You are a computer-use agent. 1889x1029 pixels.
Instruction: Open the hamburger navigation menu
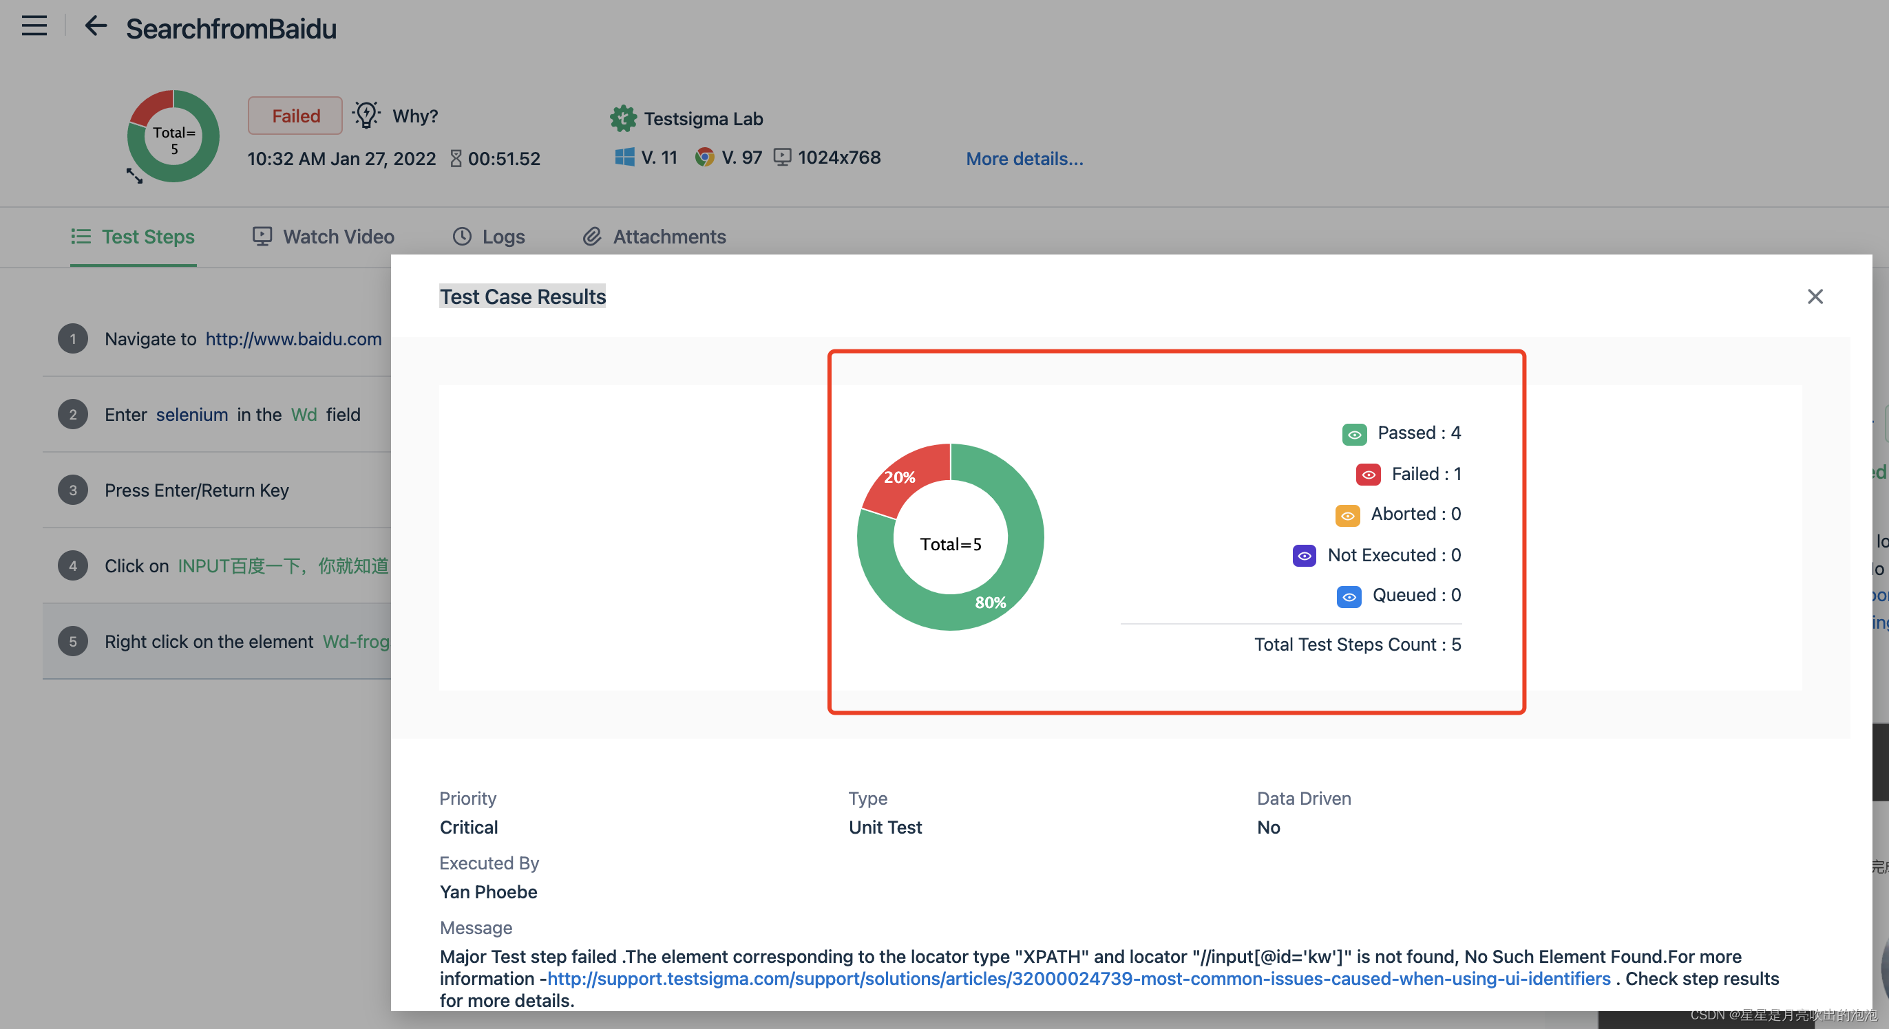pyautogui.click(x=34, y=26)
